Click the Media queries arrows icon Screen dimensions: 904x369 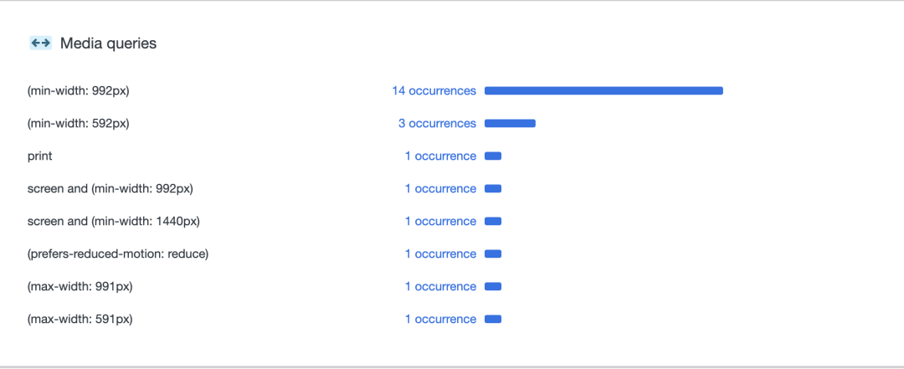[41, 43]
